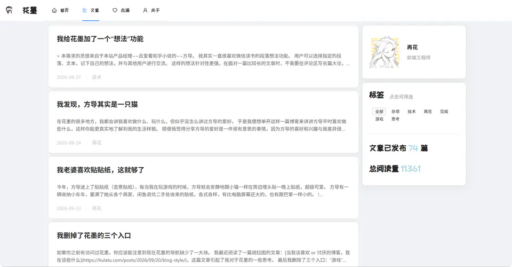Click the 2026-09-27 date text

click(69, 77)
